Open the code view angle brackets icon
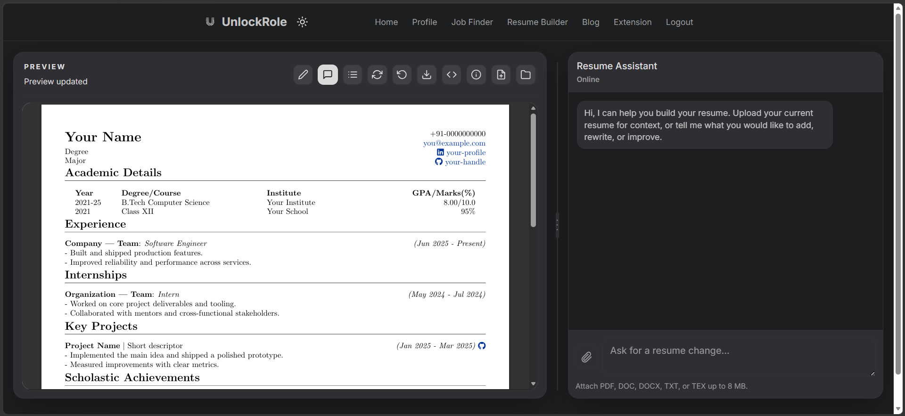The height and width of the screenshot is (416, 905). coord(452,74)
